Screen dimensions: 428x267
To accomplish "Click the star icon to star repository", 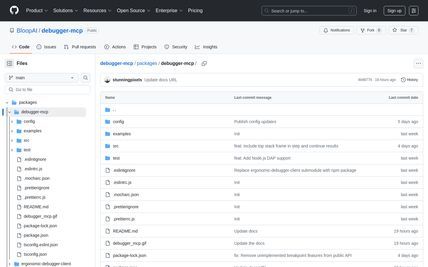I will (395, 30).
